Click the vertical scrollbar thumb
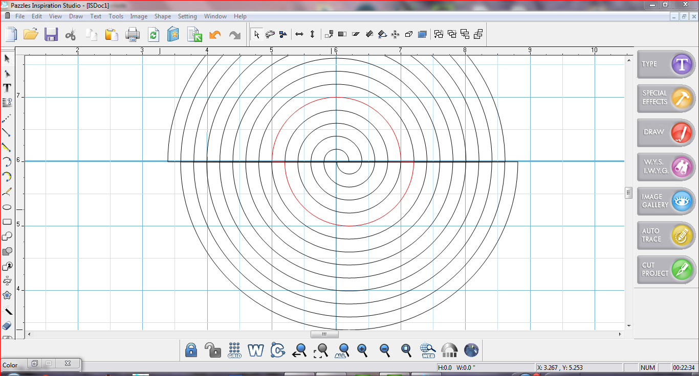 coord(628,193)
